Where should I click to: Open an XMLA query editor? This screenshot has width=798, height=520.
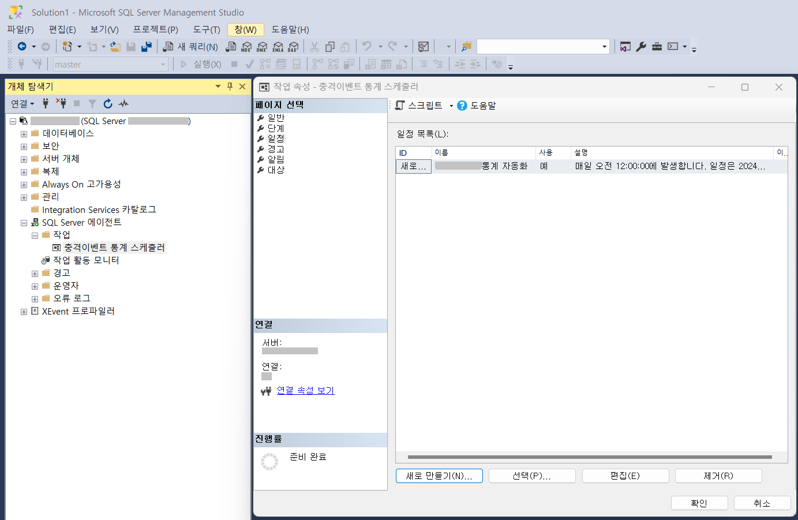tap(278, 47)
